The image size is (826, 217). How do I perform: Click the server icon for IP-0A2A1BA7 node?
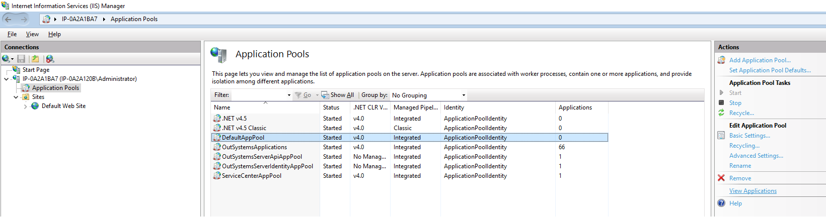(17, 78)
